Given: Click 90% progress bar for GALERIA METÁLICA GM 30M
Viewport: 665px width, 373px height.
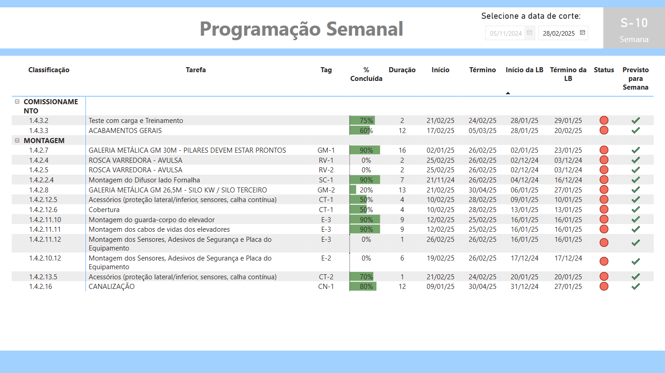Looking at the screenshot, I should (365, 150).
